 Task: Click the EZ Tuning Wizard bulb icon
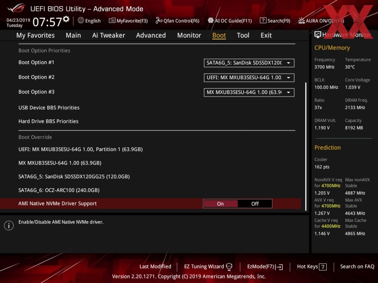(229, 267)
